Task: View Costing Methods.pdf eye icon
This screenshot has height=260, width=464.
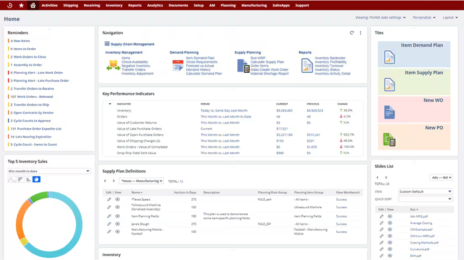Action: pos(390,243)
